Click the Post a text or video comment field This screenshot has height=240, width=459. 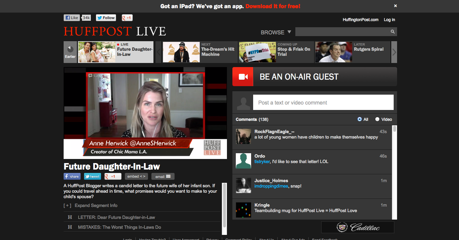click(x=323, y=102)
